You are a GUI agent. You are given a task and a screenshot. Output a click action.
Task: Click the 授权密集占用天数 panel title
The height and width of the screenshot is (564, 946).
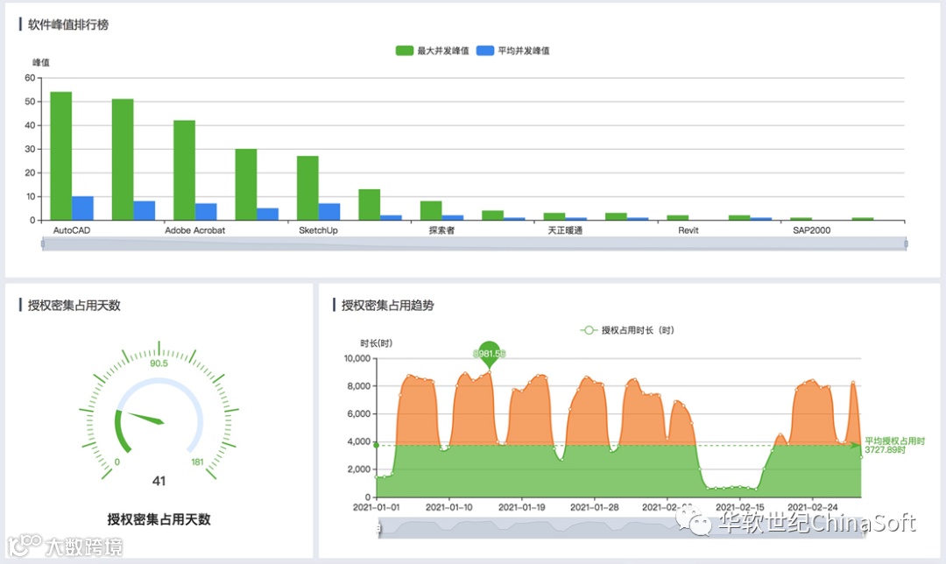(74, 306)
